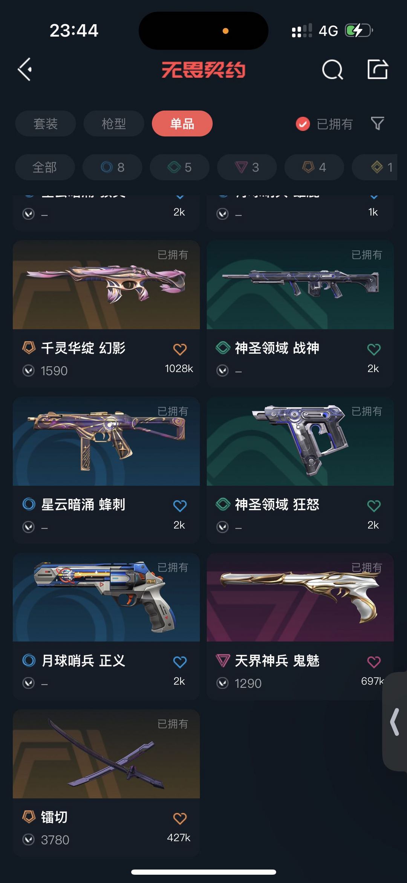Select blue tier chip with 8
The height and width of the screenshot is (883, 407).
pos(112,167)
